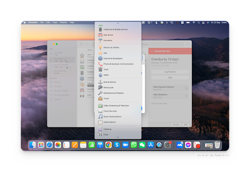The height and width of the screenshot is (177, 250).
Task: Open Skype from the Dock
Action: click(x=117, y=145)
